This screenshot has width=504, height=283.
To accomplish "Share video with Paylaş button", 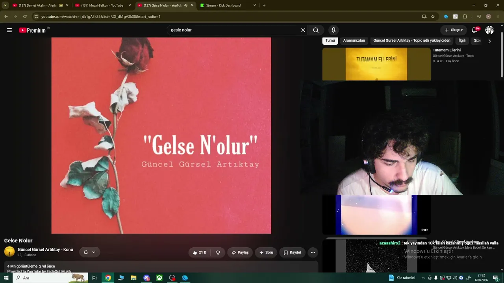I will click(240, 252).
